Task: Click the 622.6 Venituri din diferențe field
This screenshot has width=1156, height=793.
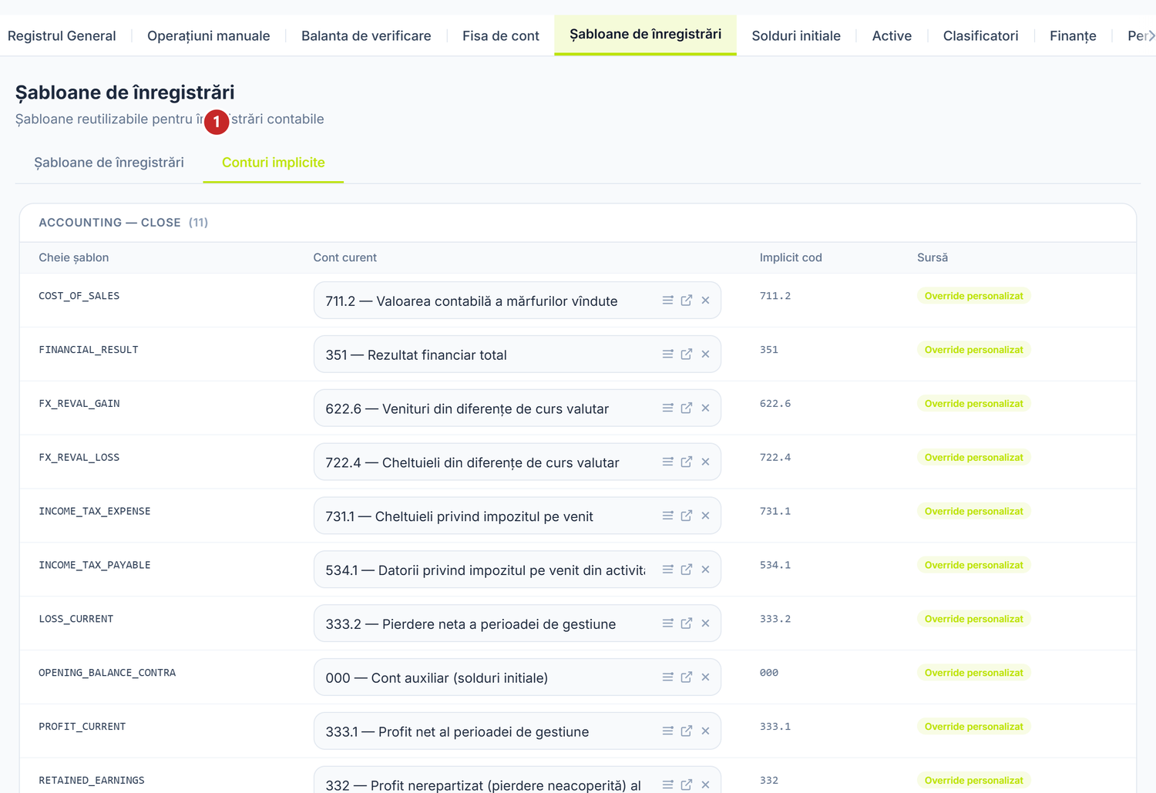Action: pos(517,408)
